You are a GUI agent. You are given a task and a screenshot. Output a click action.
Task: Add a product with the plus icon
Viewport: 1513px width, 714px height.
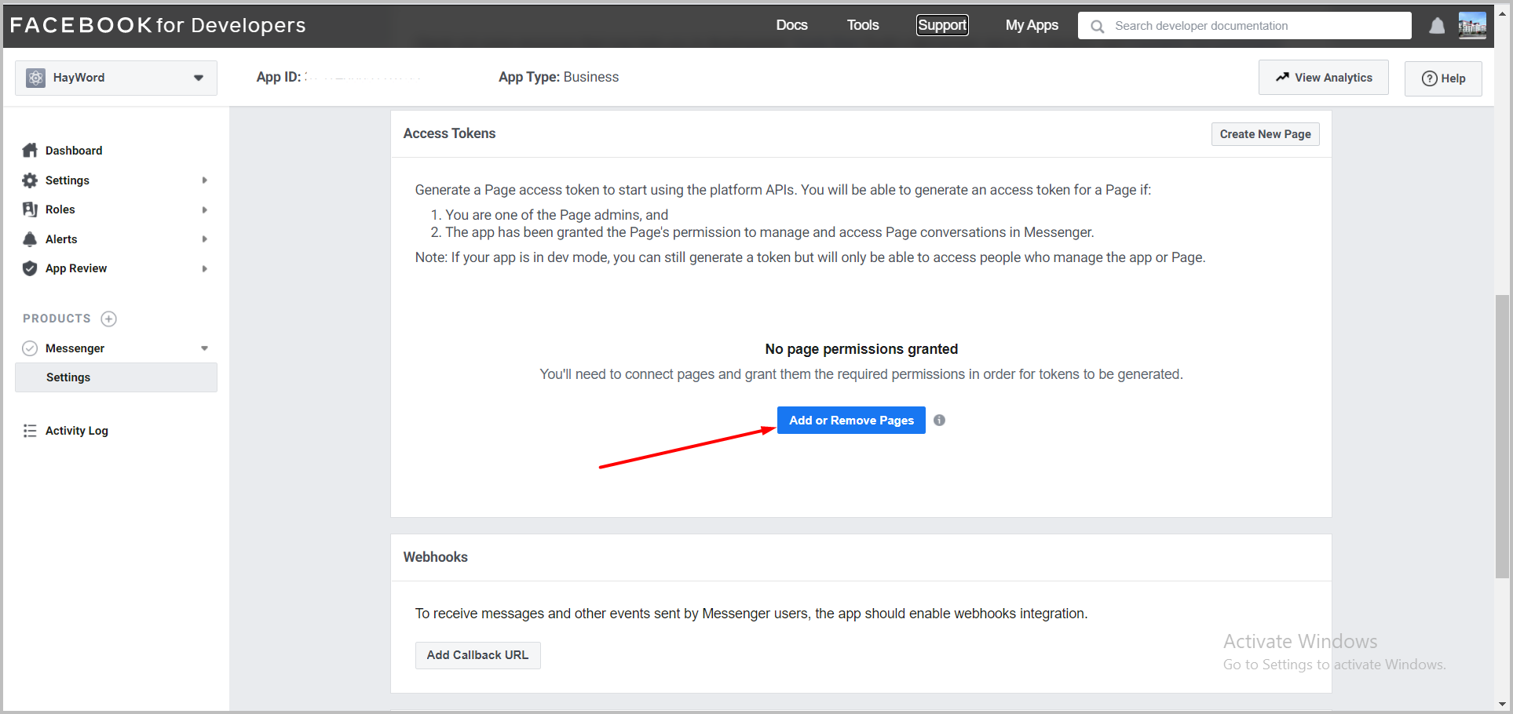[x=109, y=319]
